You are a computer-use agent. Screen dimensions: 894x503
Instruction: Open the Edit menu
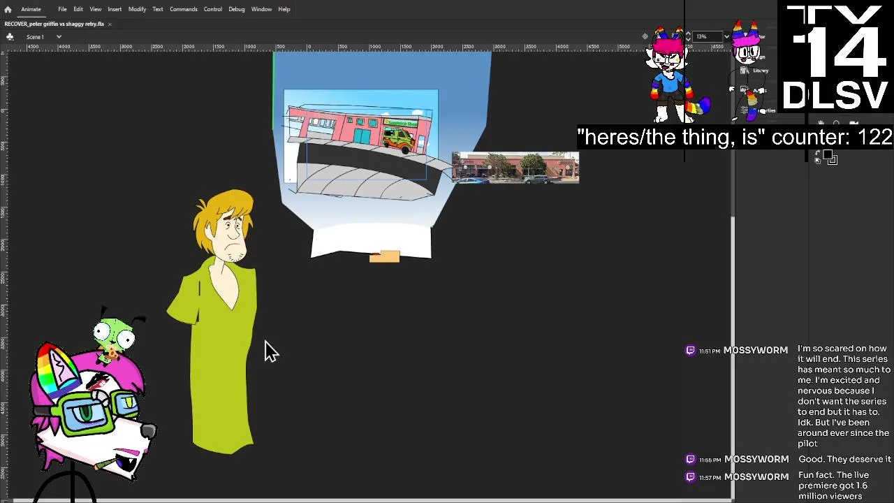pyautogui.click(x=78, y=9)
